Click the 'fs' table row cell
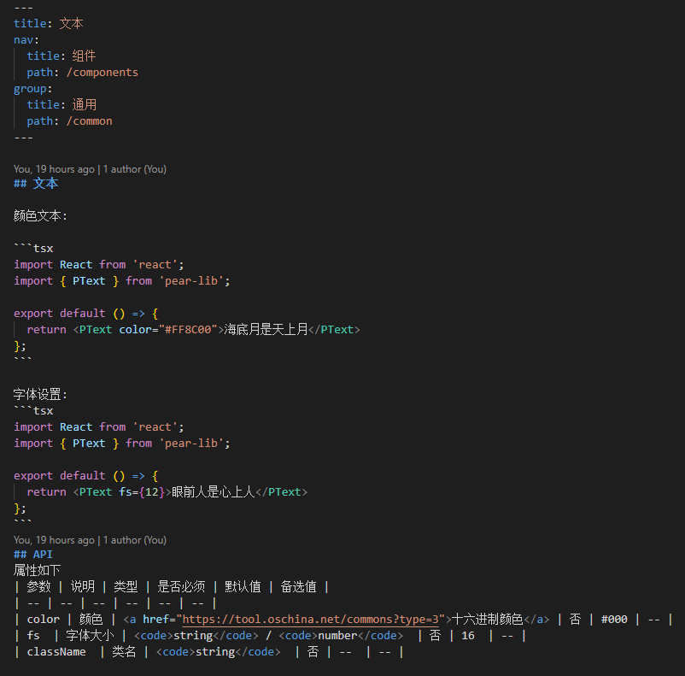Image resolution: width=685 pixels, height=676 pixels. 33,635
